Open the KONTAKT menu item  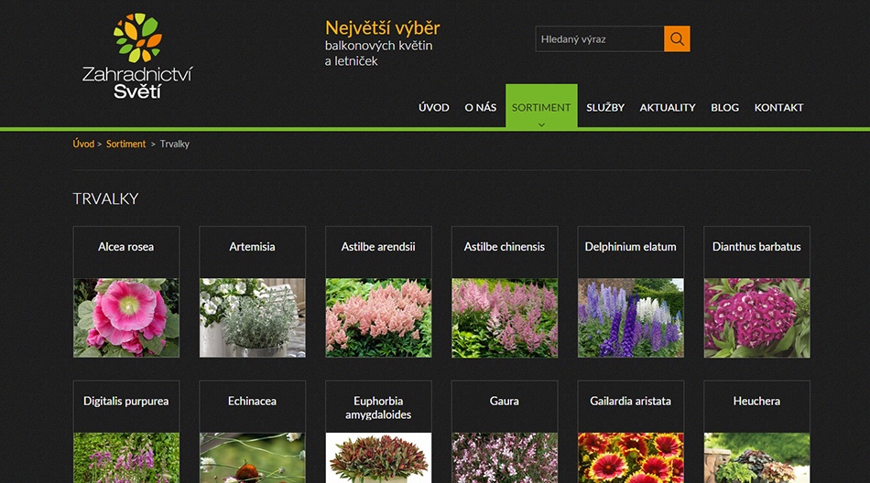tap(778, 108)
